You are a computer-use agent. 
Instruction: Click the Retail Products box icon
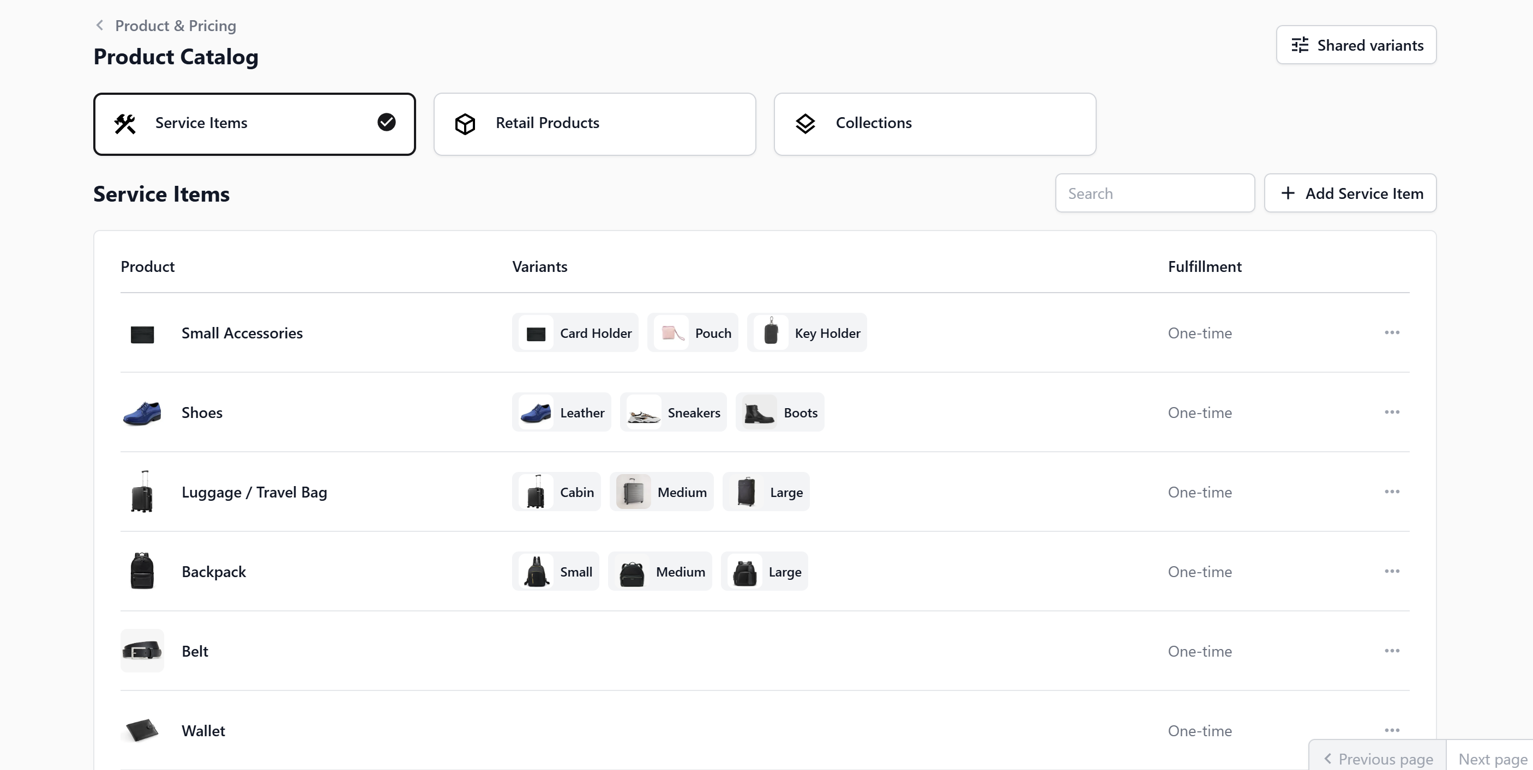point(465,124)
